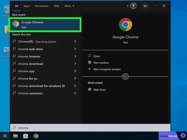
Task: Expand chrome app result arrow
Action: 75,71
